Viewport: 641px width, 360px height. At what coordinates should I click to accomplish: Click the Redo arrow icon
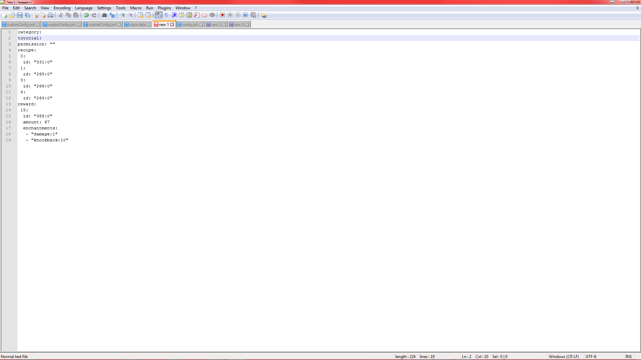pyautogui.click(x=94, y=15)
